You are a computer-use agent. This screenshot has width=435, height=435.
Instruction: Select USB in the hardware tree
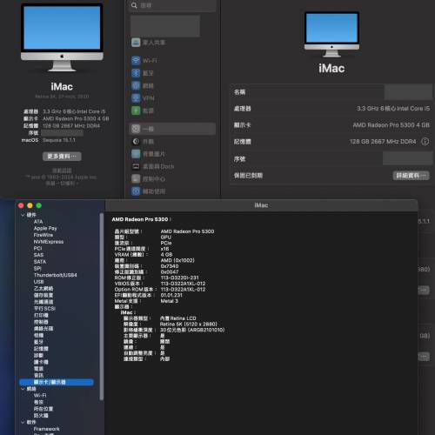(38, 282)
